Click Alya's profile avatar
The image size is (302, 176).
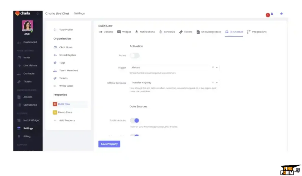tap(28, 26)
